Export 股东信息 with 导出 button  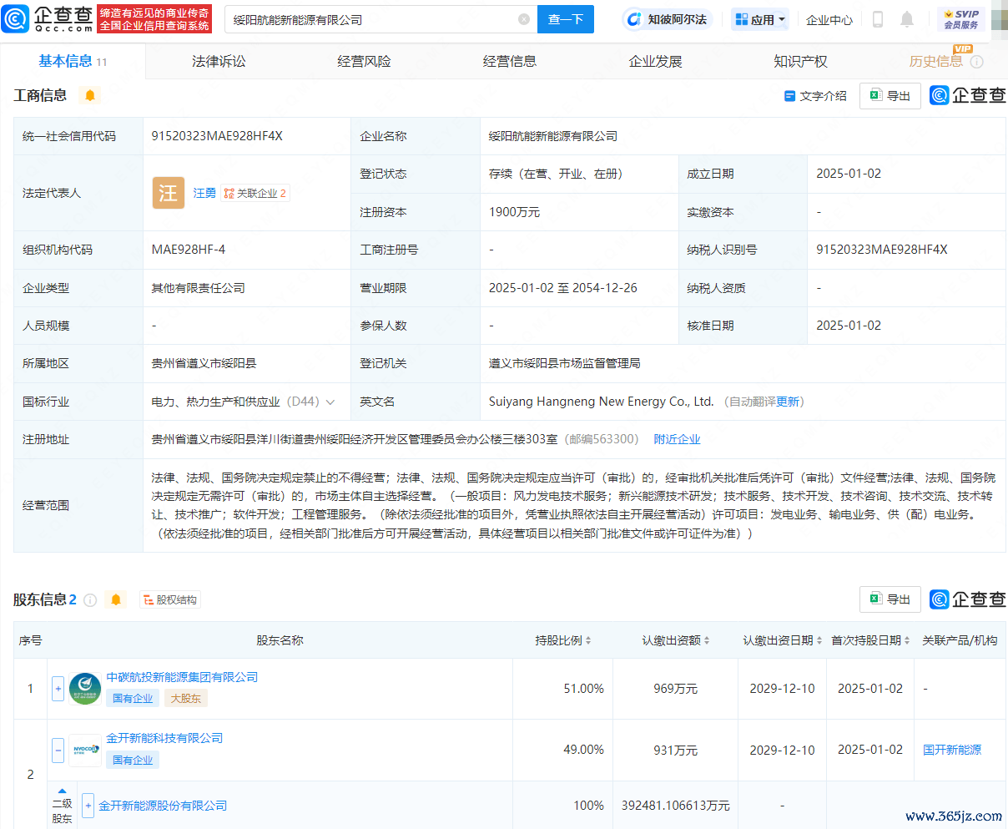[890, 599]
